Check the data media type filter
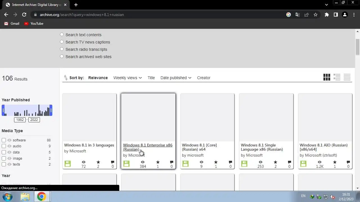The height and width of the screenshot is (202, 360). (4, 152)
